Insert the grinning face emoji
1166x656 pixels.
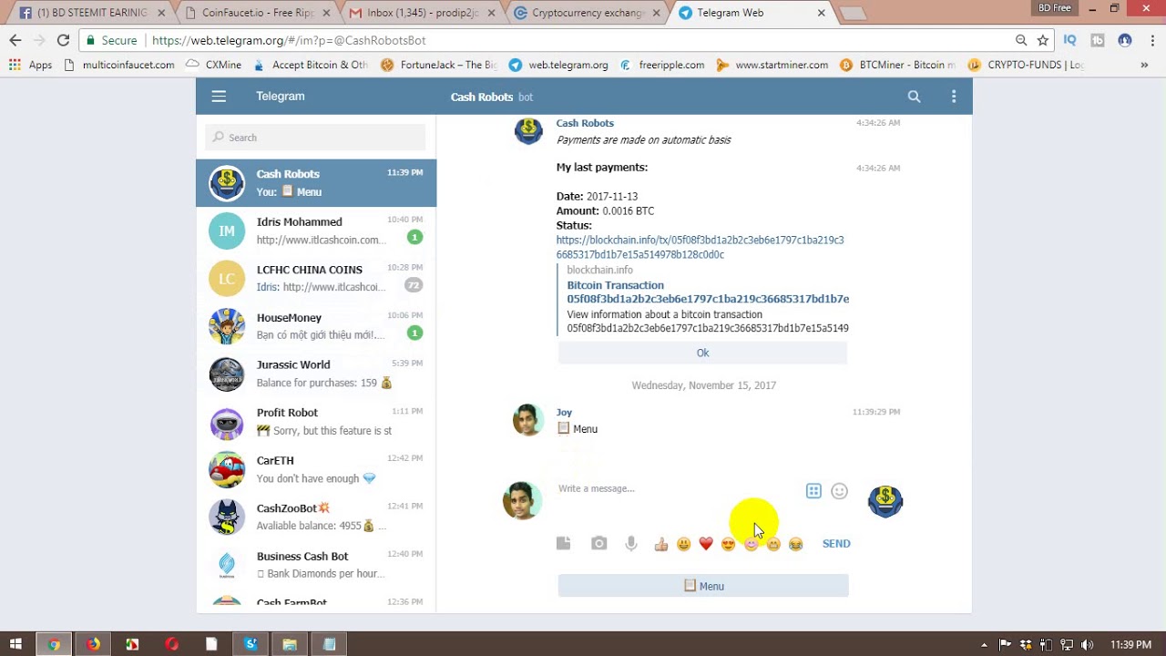[x=683, y=544]
